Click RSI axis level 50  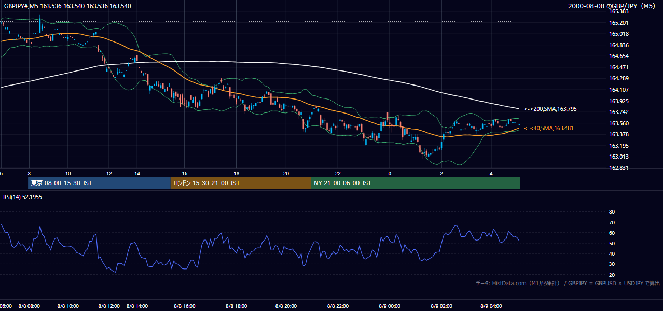612,243
